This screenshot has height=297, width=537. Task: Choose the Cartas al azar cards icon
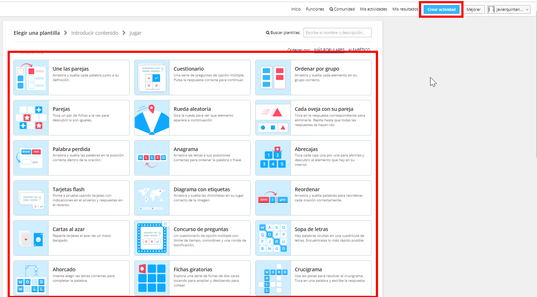click(31, 238)
